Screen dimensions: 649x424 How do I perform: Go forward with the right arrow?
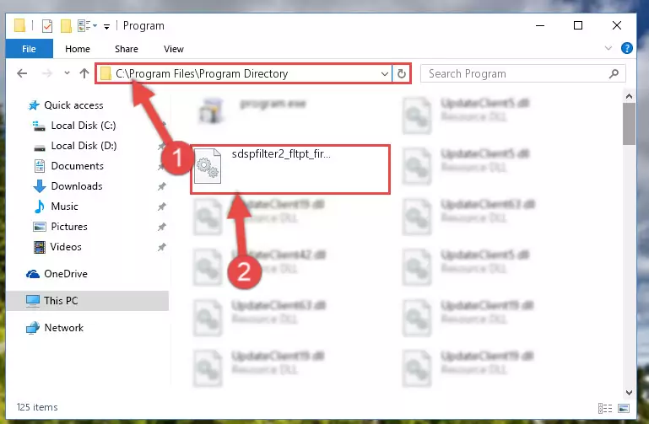[x=47, y=73]
